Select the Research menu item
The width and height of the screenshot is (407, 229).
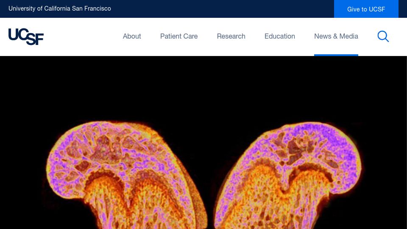[x=231, y=36]
